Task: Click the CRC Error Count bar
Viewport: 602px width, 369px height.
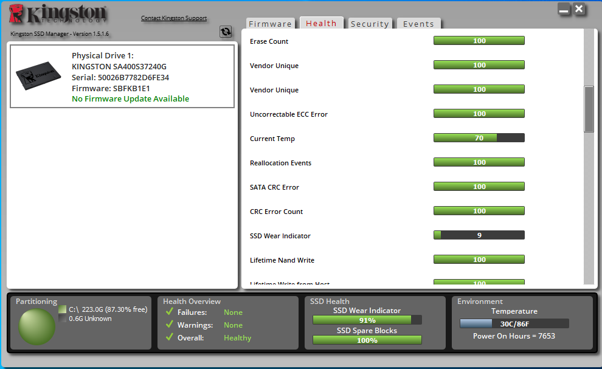Action: click(479, 211)
